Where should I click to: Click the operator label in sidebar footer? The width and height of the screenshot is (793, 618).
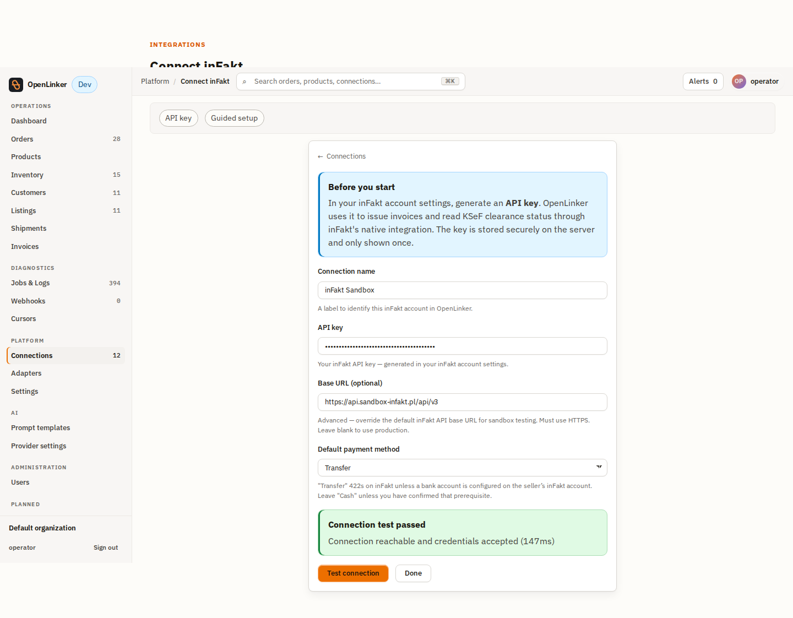[x=22, y=547]
